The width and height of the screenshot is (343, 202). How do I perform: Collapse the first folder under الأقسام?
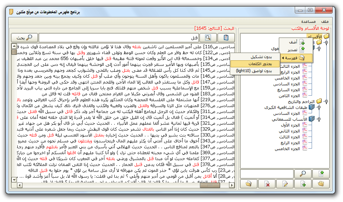click(x=326, y=42)
